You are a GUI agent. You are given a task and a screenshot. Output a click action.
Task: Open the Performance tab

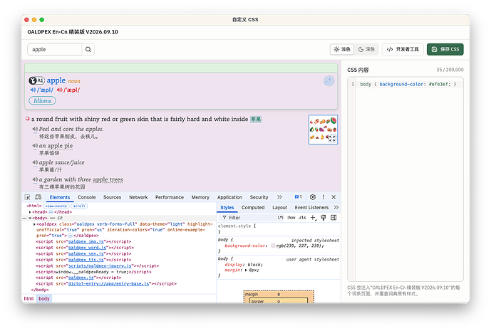pyautogui.click(x=170, y=197)
